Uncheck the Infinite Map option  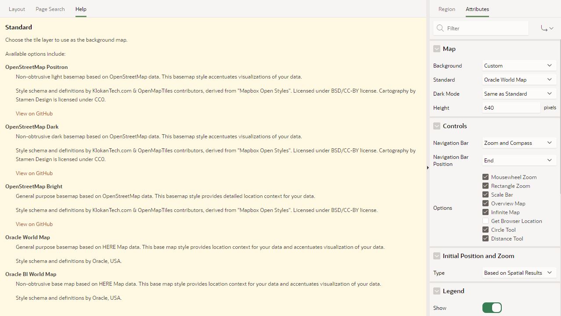point(485,212)
